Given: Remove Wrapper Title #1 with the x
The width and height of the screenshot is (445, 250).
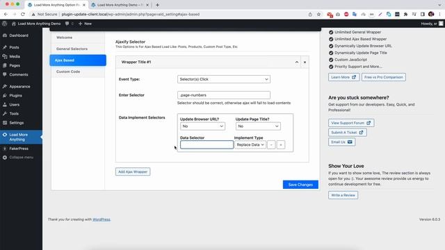Looking at the screenshot, I should [305, 62].
